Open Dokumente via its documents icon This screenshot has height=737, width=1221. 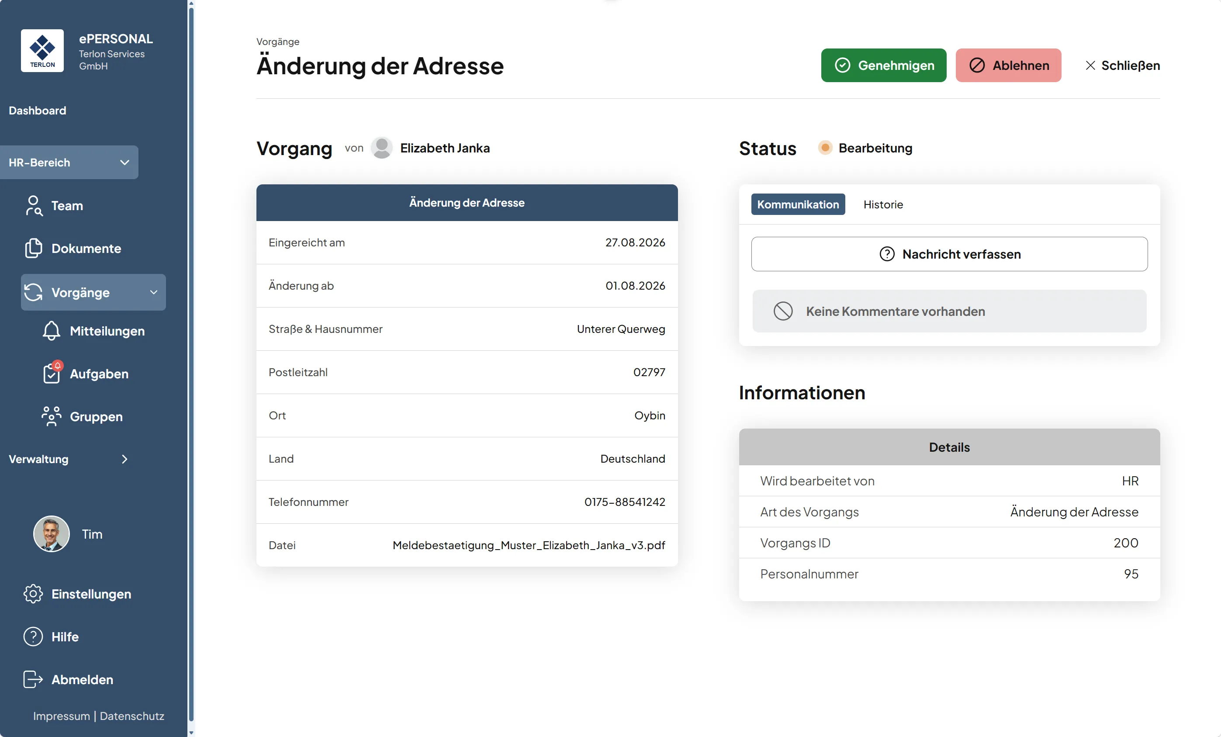click(x=34, y=248)
